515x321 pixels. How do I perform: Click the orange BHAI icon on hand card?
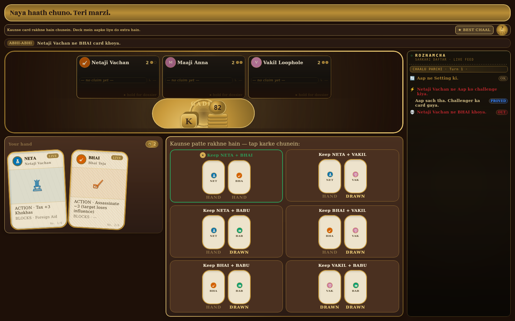coord(81,159)
